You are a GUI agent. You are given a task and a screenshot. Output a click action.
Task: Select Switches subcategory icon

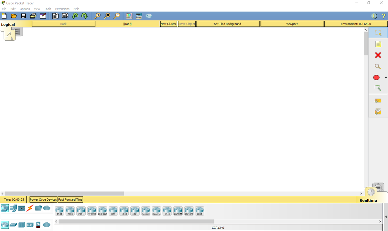13,225
